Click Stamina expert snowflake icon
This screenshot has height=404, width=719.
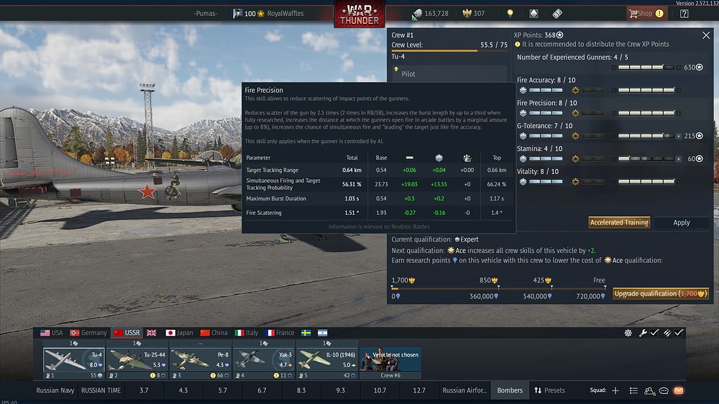pyautogui.click(x=523, y=159)
